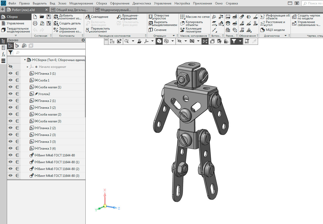The image size is (323, 224).
Task: Select Массив по сетке tool
Action: (195, 17)
